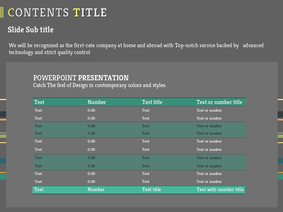
Task: Click the Text title cell in footer row
Action: [x=151, y=190]
